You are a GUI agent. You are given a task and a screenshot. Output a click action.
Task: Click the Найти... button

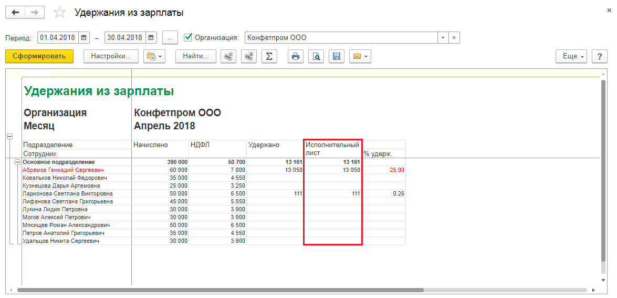[x=196, y=56]
